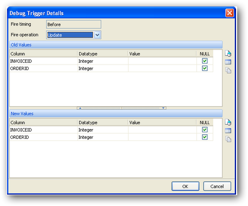
Task: Click the up arrow on pane splitter
Action: click(80, 108)
